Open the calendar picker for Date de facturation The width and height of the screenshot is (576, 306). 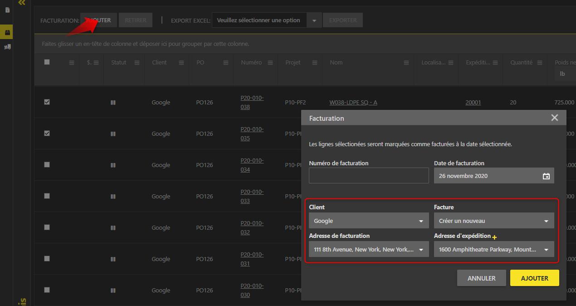[x=546, y=176]
